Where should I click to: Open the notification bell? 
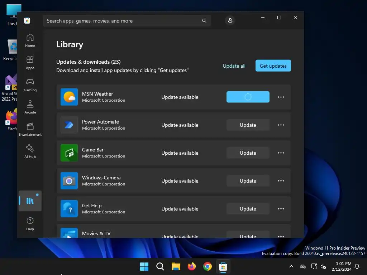coord(357,266)
